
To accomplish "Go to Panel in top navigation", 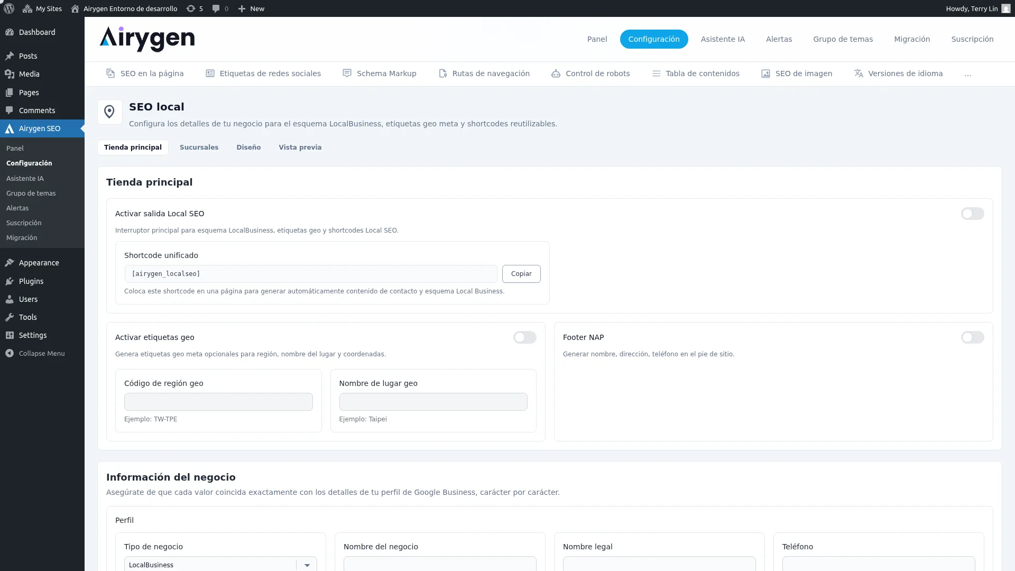I will coord(597,39).
